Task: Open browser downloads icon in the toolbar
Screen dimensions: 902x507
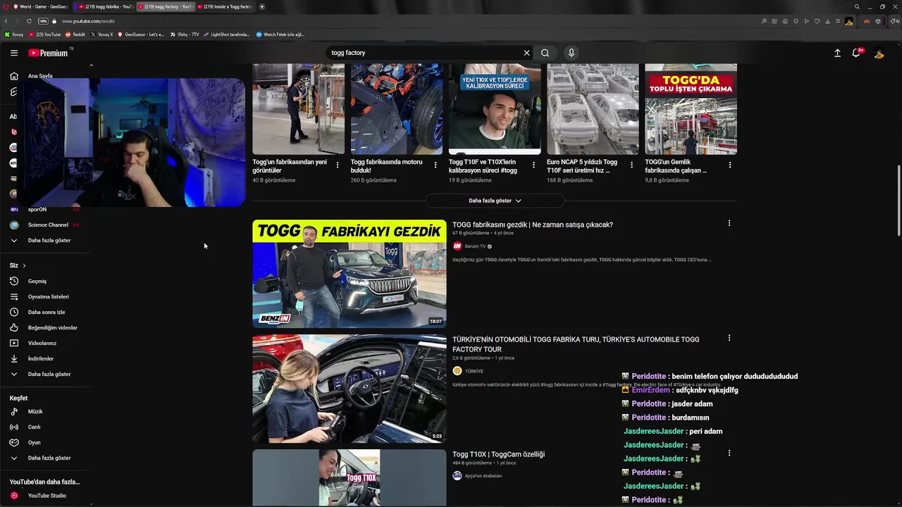Action: click(x=828, y=21)
